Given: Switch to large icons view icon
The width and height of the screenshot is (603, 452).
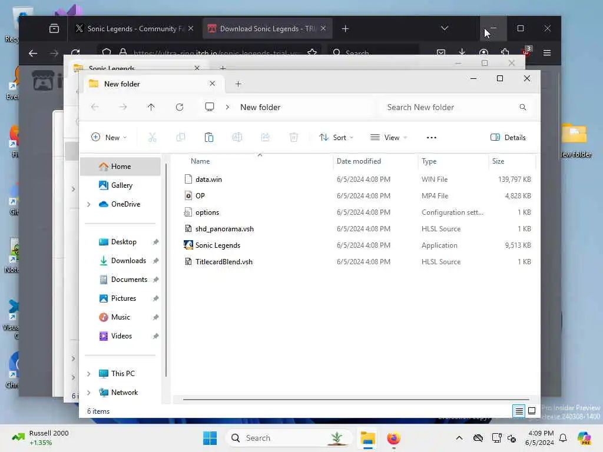Looking at the screenshot, I should tap(532, 411).
